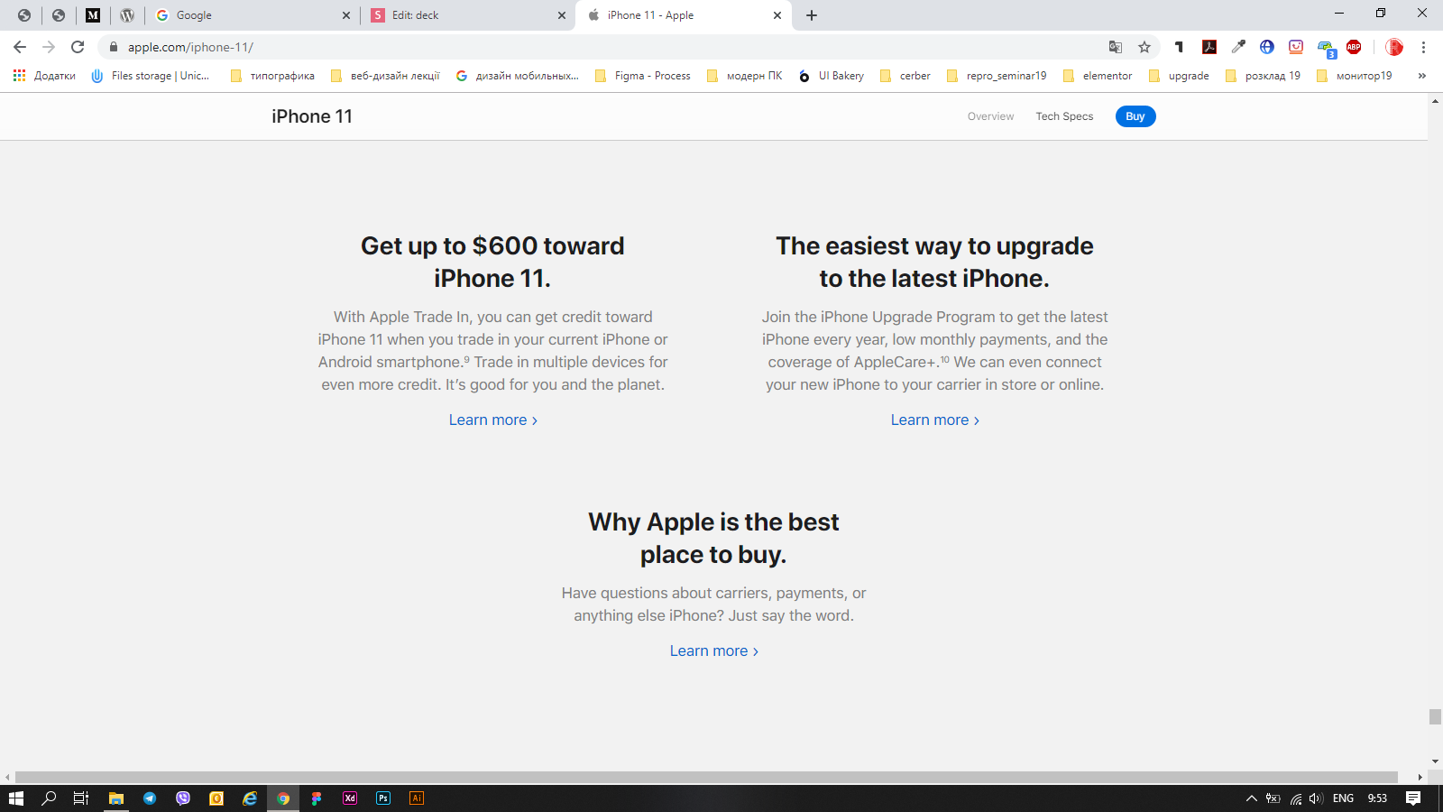Click the blue Buy button
Screen dimensions: 1443x812
(1135, 116)
